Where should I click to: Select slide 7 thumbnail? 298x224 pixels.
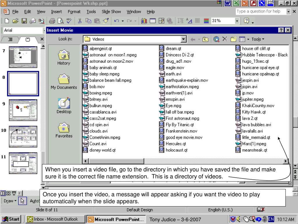pyautogui.click(x=23, y=57)
